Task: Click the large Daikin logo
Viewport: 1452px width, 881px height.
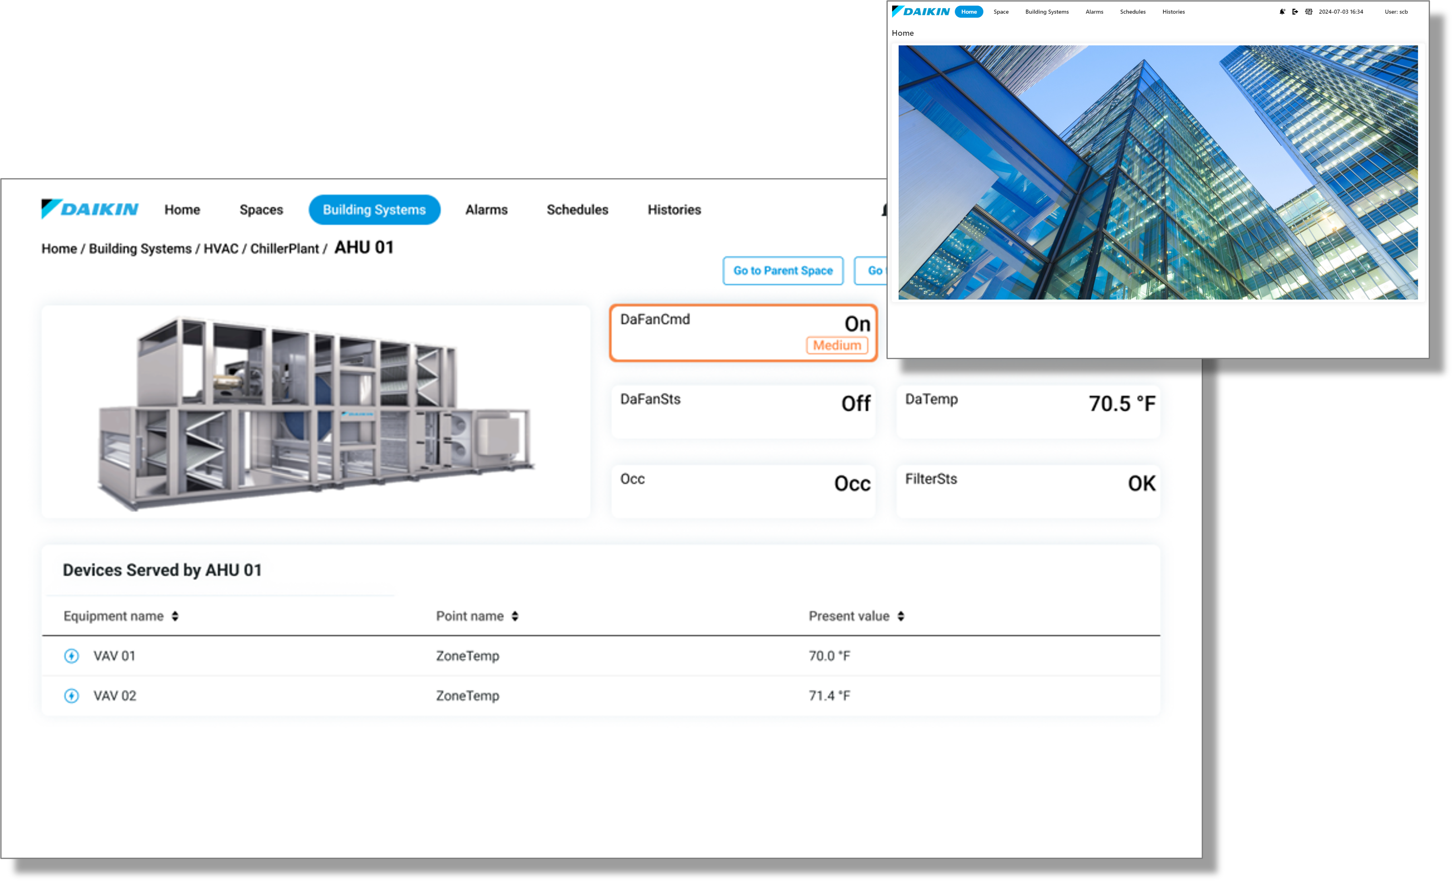Action: [90, 209]
